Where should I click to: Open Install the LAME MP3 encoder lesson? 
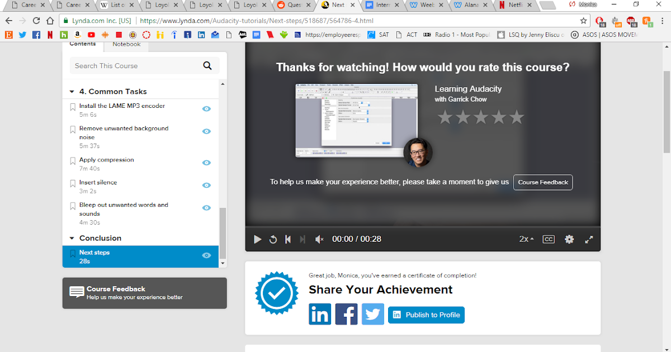(x=122, y=106)
